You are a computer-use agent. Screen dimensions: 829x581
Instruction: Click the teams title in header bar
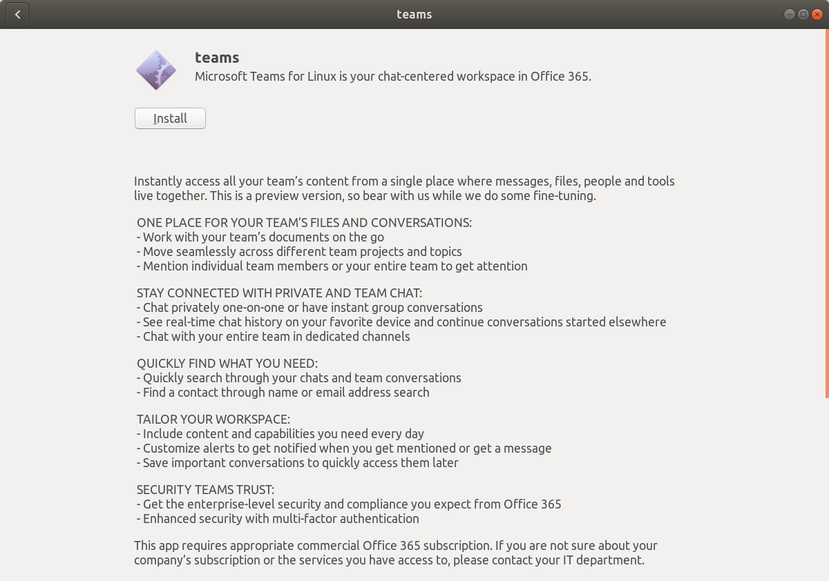pyautogui.click(x=414, y=14)
